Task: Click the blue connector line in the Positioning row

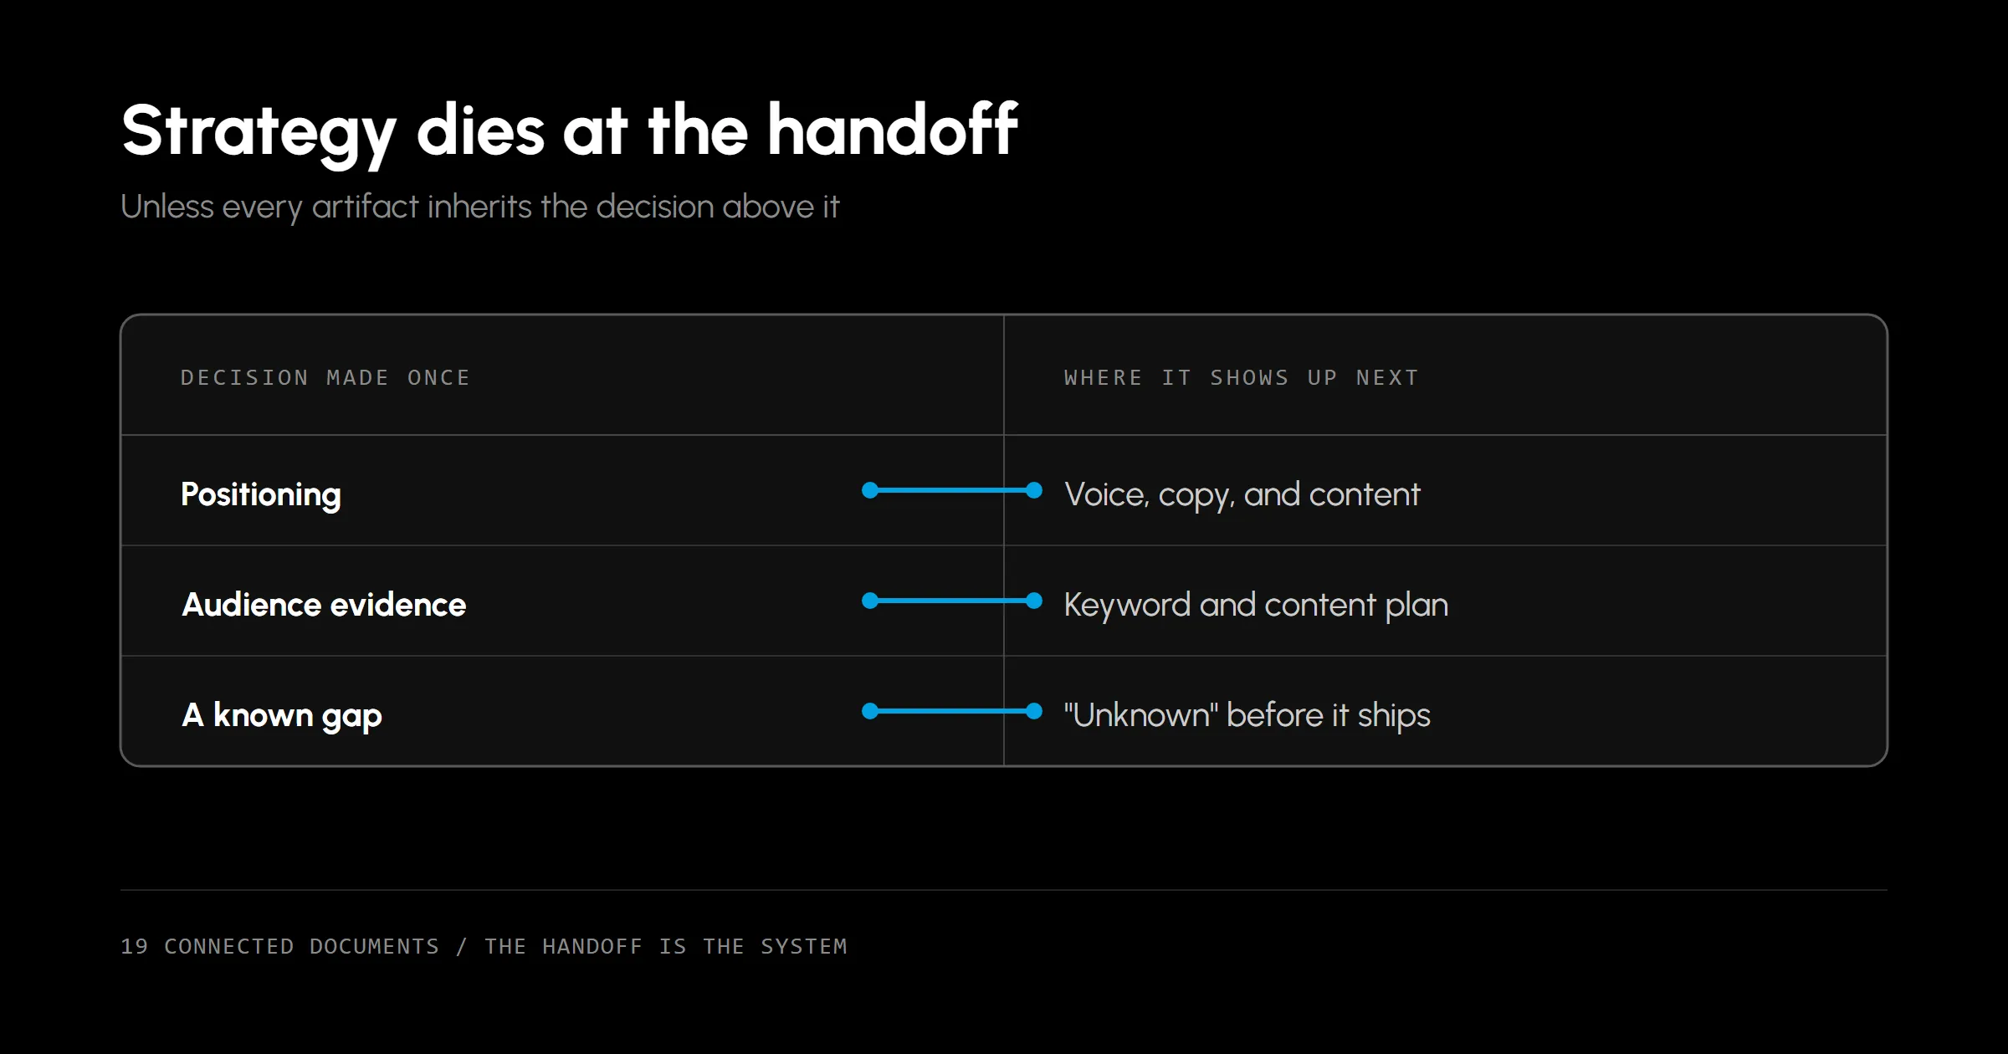Action: (x=952, y=490)
